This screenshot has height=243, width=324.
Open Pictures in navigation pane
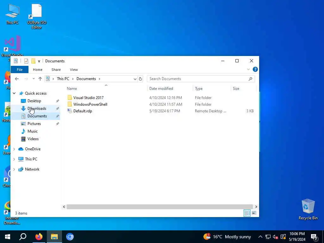coord(34,124)
